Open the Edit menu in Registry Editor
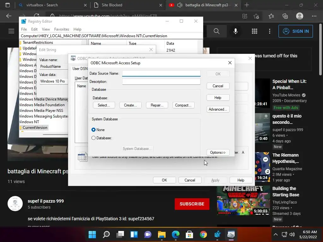Image resolution: width=323 pixels, height=242 pixels. click(x=34, y=29)
